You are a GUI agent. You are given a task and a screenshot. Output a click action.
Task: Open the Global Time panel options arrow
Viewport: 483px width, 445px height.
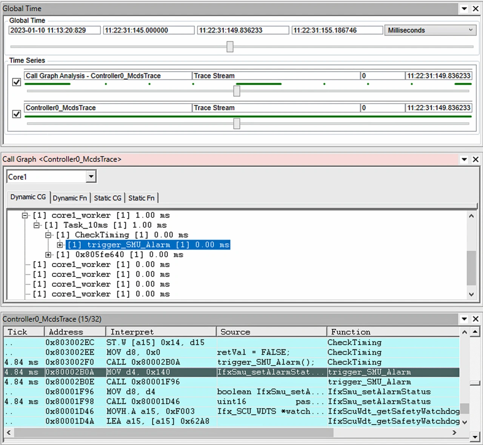465,9
